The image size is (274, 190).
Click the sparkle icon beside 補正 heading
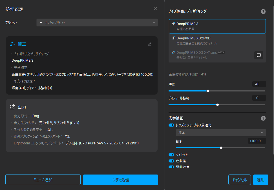pos(12,44)
